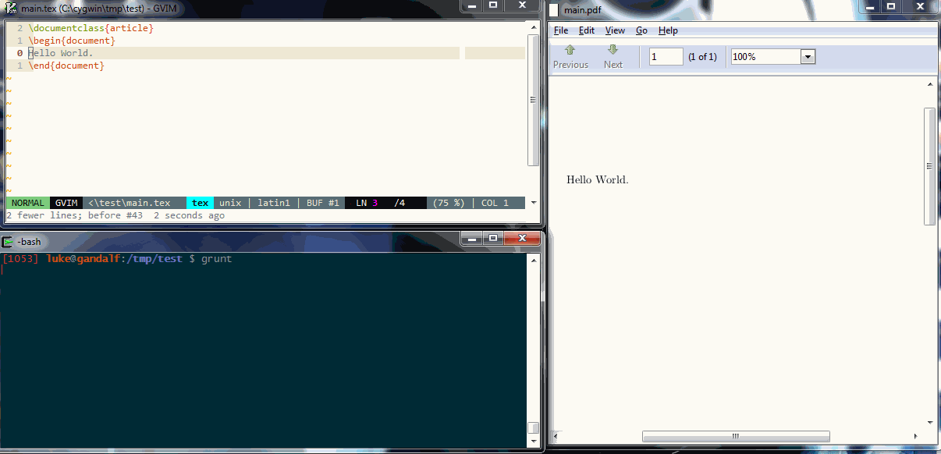This screenshot has height=454, width=941.
Task: Click the PDF vertical scrollbar thumb
Action: coord(929,166)
